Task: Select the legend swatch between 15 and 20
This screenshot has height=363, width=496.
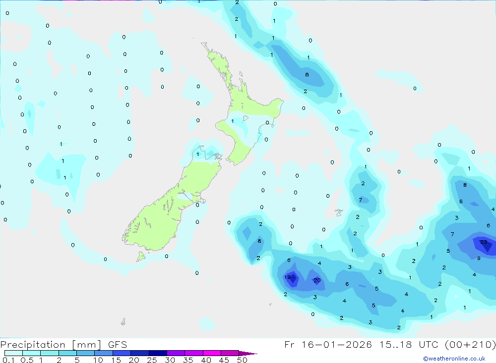Action: [122, 353]
